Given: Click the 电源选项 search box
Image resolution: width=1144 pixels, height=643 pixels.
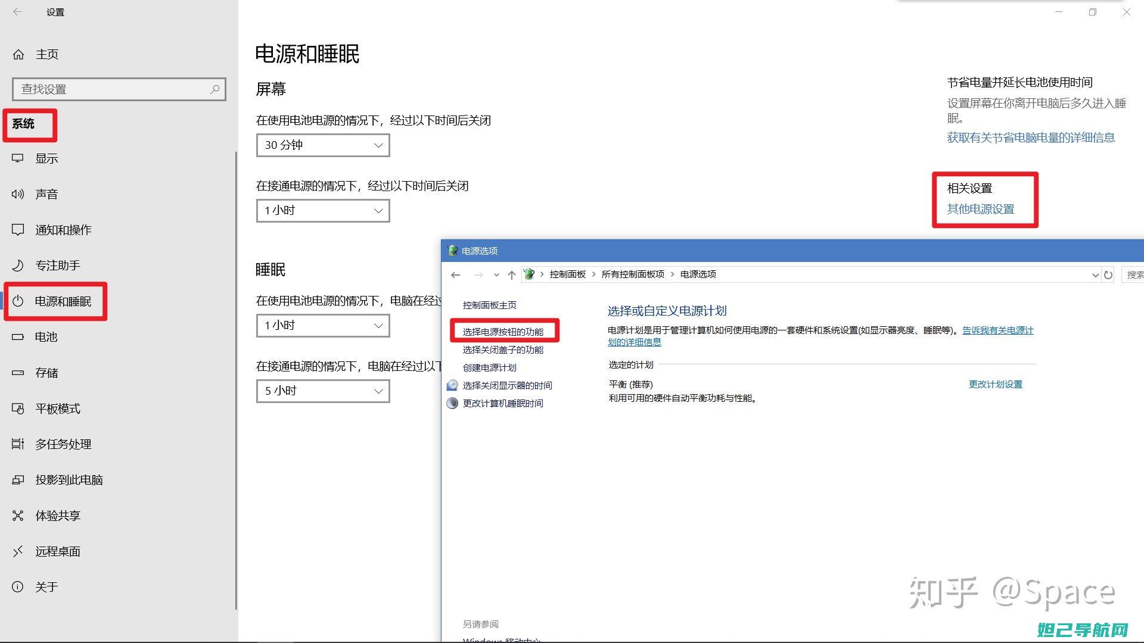Looking at the screenshot, I should point(1133,274).
